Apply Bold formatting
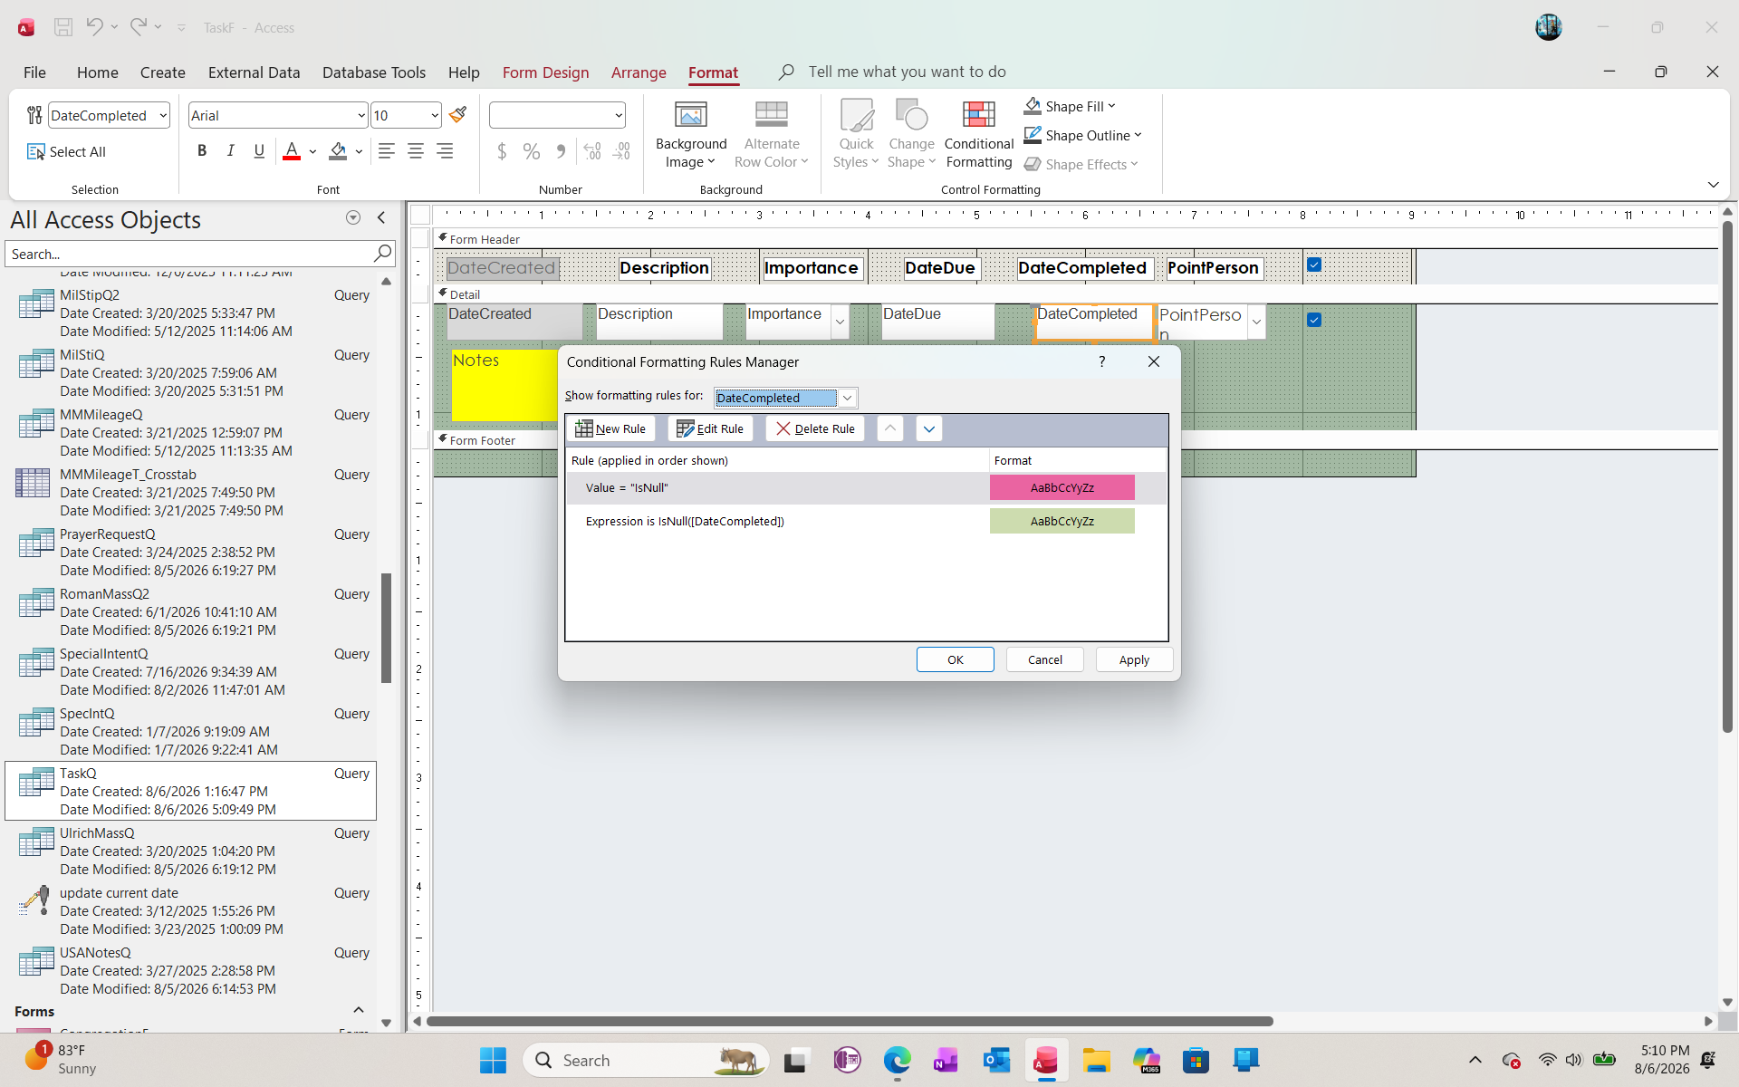This screenshot has height=1087, width=1739. click(202, 151)
